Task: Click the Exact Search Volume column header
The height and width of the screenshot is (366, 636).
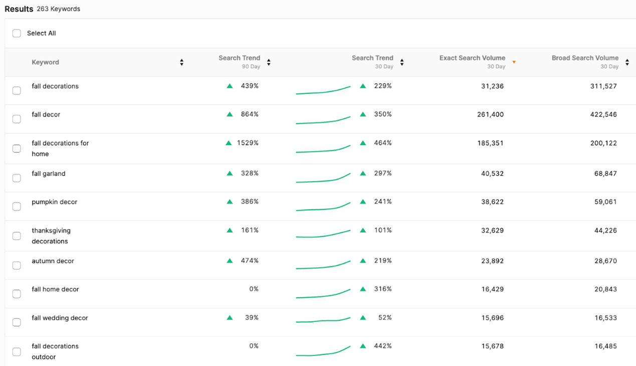Action: click(472, 58)
